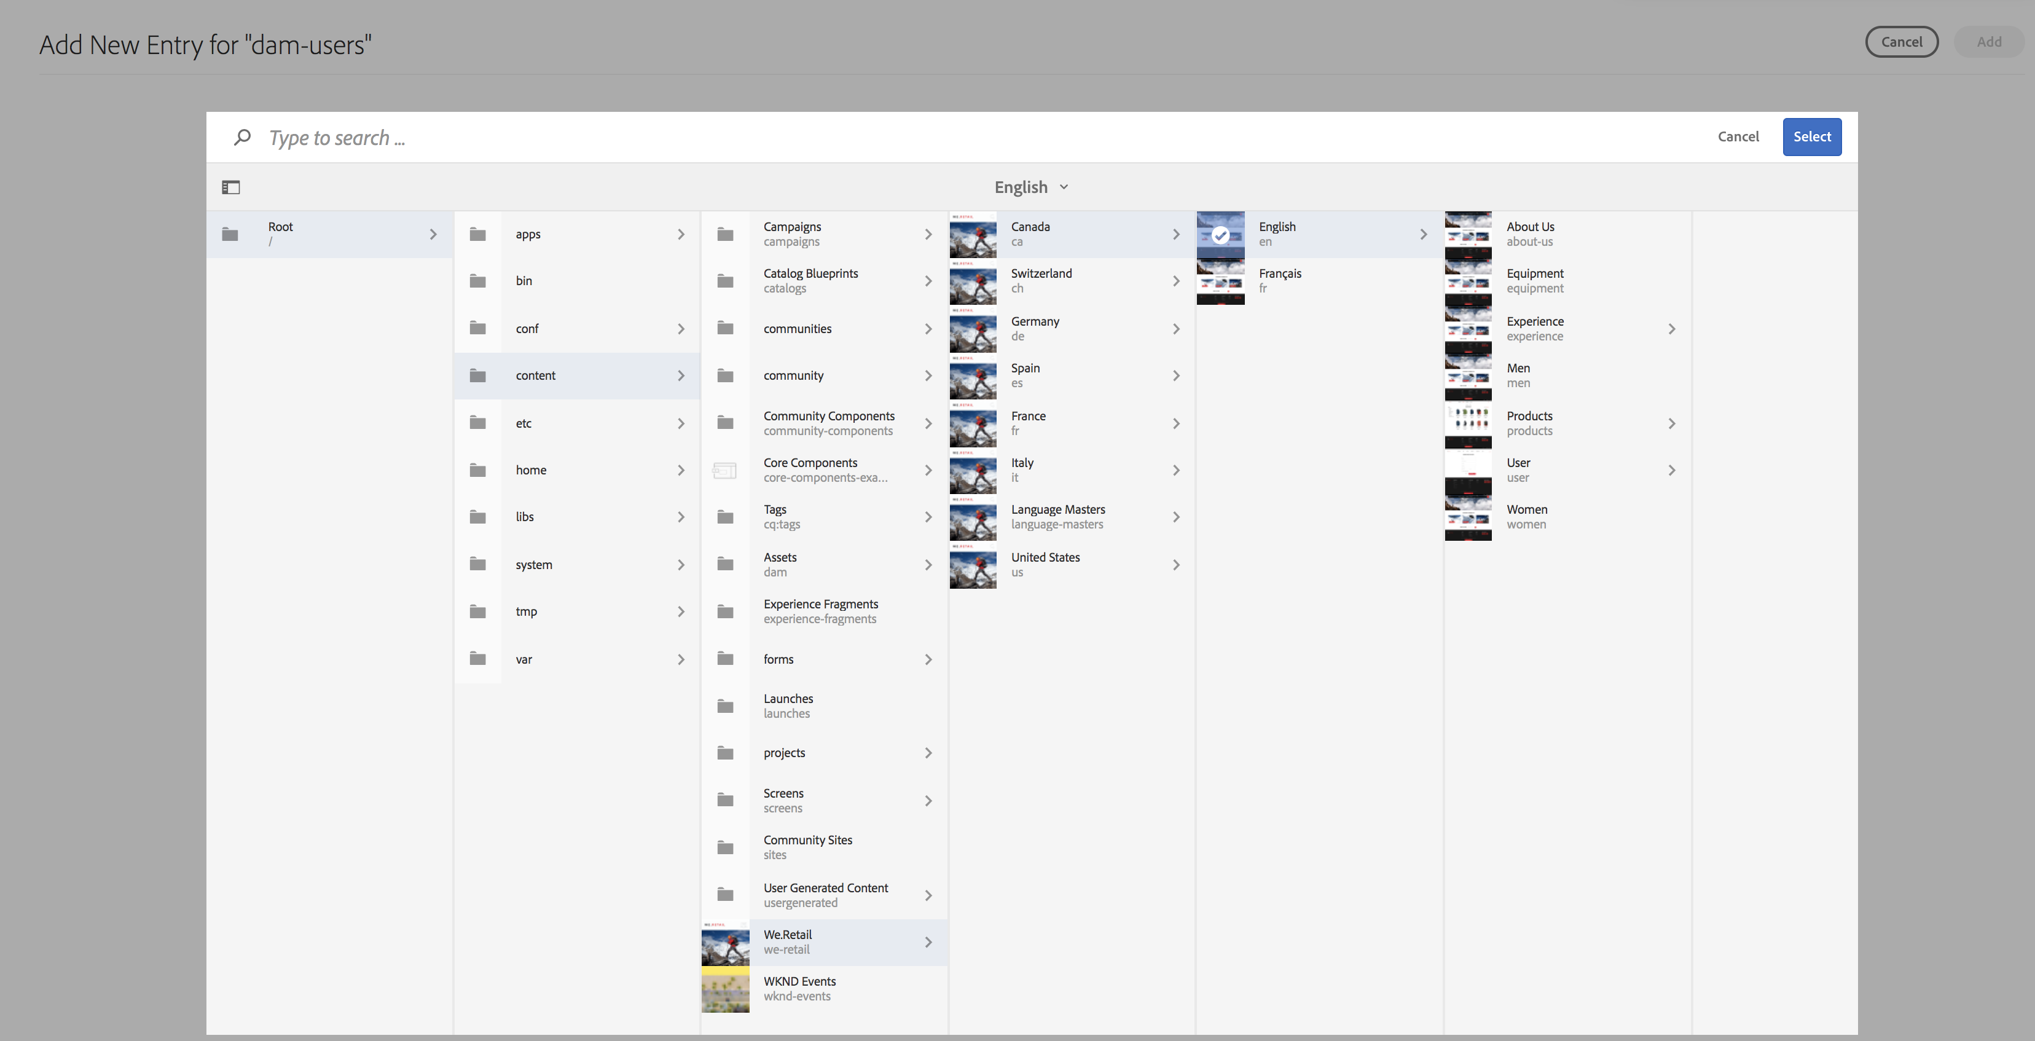Expand the United States chevron

tap(1175, 565)
